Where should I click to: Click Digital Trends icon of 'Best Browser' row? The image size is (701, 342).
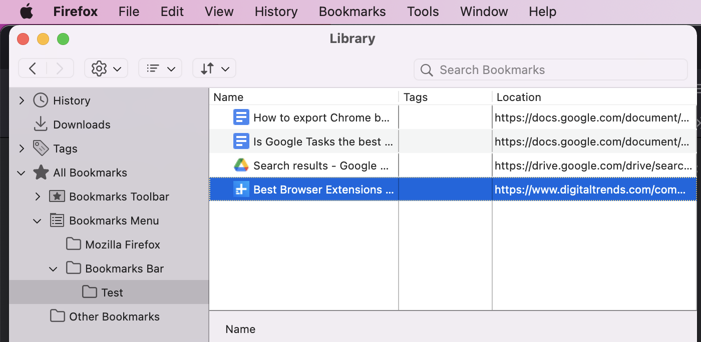tap(241, 189)
